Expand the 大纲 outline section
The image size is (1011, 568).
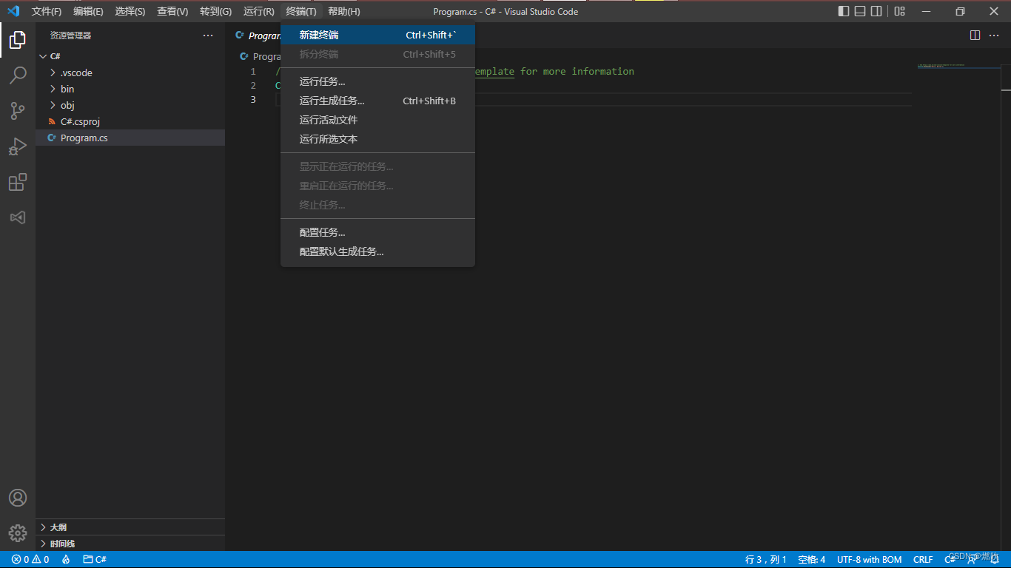click(130, 527)
